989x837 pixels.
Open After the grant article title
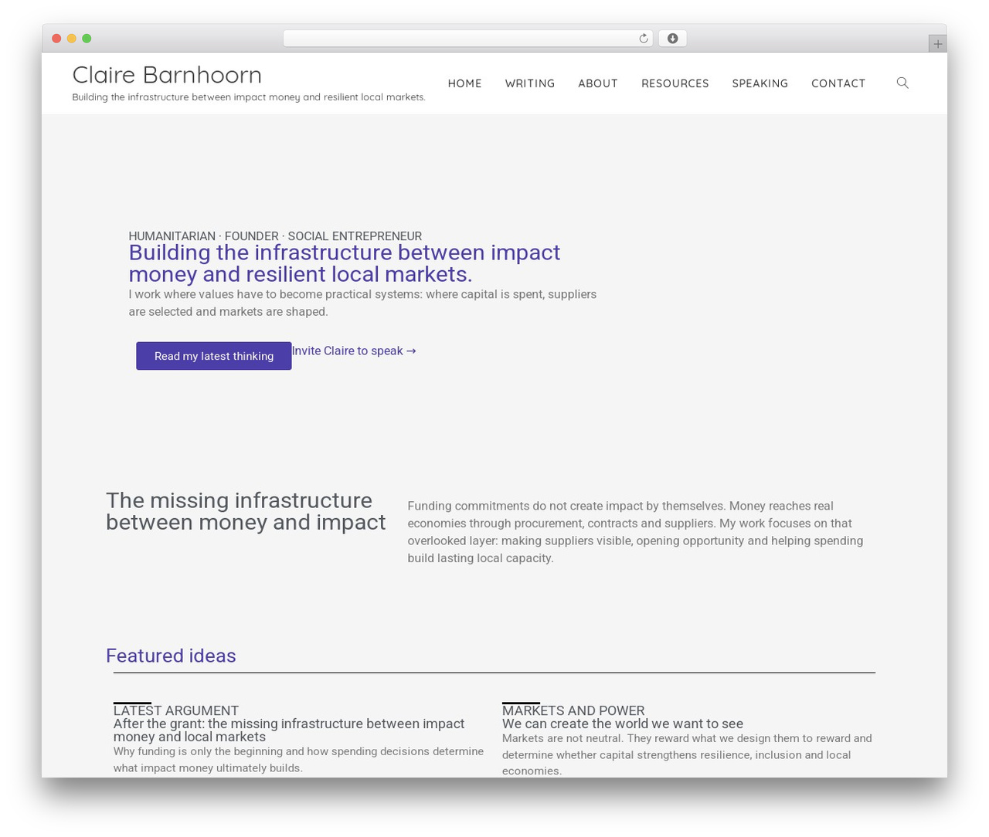(289, 730)
